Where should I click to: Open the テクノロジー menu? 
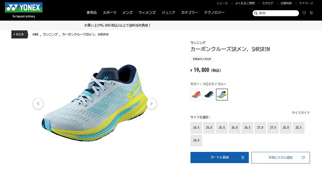(214, 13)
